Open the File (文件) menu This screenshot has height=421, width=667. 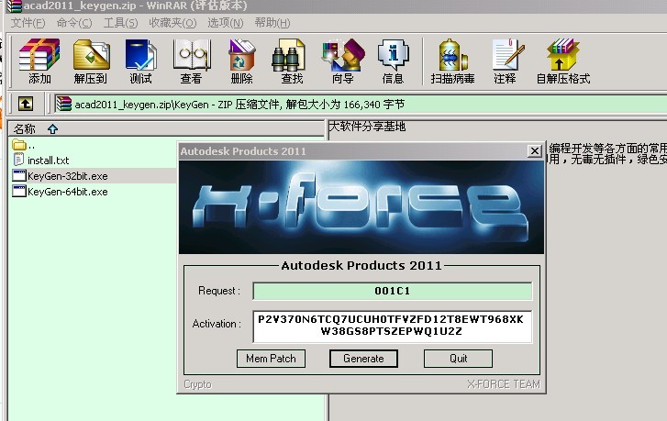(x=28, y=22)
